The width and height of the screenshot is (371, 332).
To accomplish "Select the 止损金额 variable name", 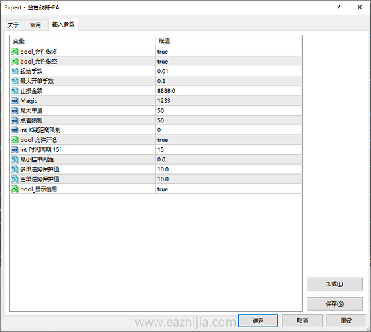I will 31,91.
